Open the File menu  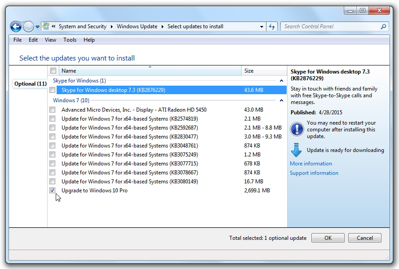pyautogui.click(x=18, y=40)
